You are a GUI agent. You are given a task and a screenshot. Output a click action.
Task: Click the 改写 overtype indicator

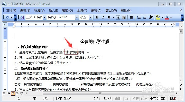click(x=144, y=98)
